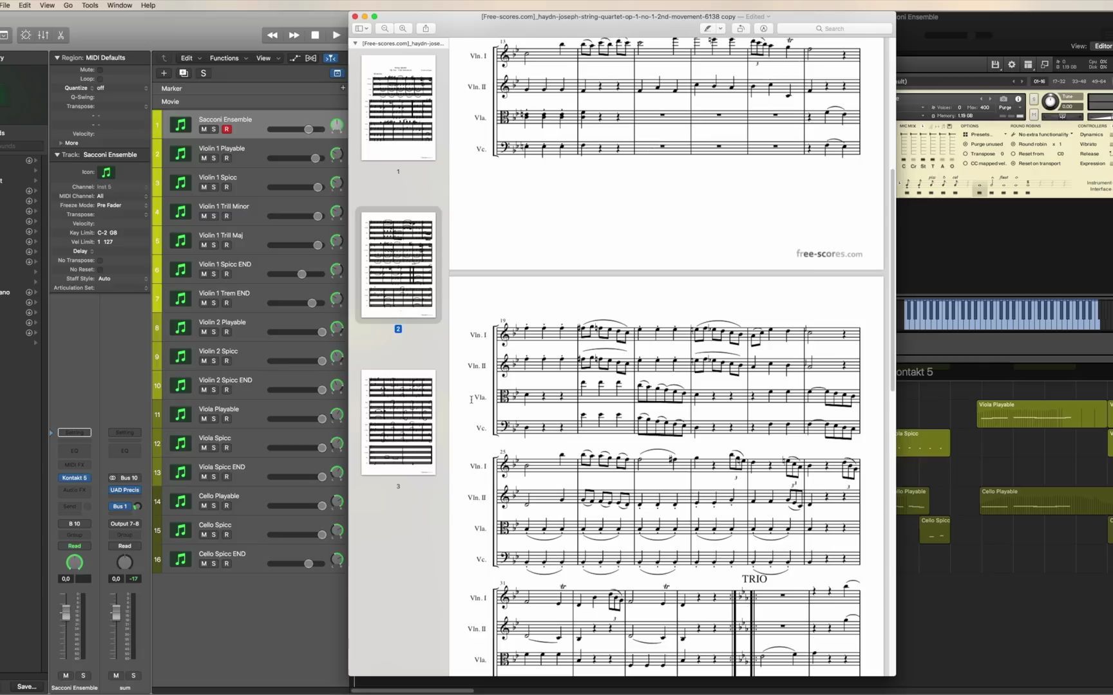Viewport: 1113px width, 695px height.
Task: Click the Kontakt instrument info icon
Action: tap(1018, 99)
